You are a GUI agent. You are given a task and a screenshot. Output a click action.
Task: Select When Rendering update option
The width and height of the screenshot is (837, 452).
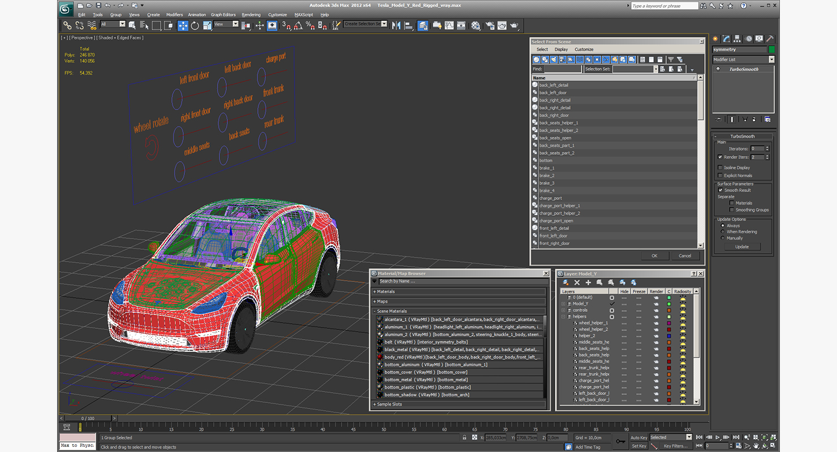point(723,232)
